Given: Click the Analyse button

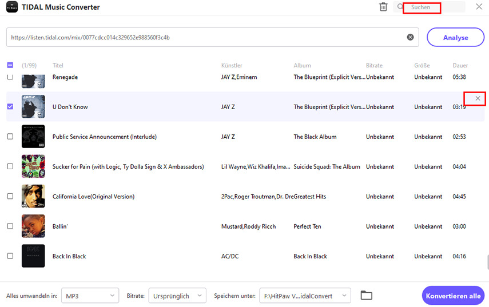Looking at the screenshot, I should (x=456, y=37).
